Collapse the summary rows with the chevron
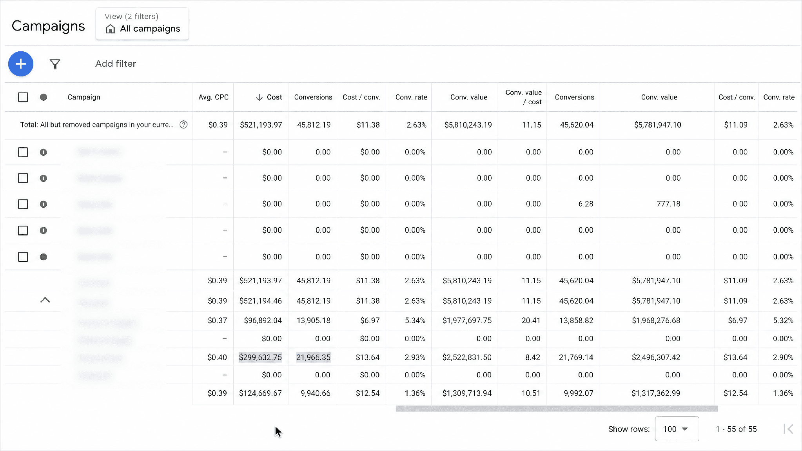 coord(45,300)
